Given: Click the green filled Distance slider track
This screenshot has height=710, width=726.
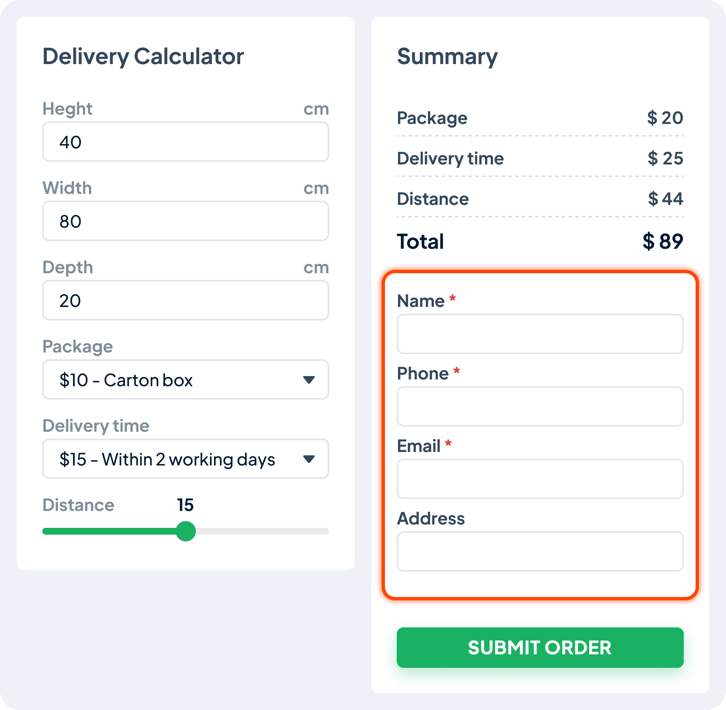Looking at the screenshot, I should 109,531.
